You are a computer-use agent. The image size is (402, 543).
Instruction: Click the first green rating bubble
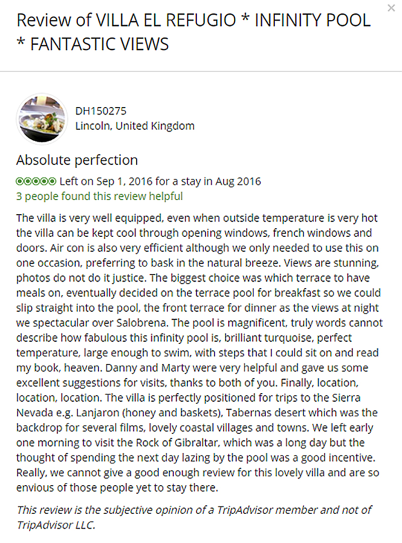pyautogui.click(x=20, y=181)
